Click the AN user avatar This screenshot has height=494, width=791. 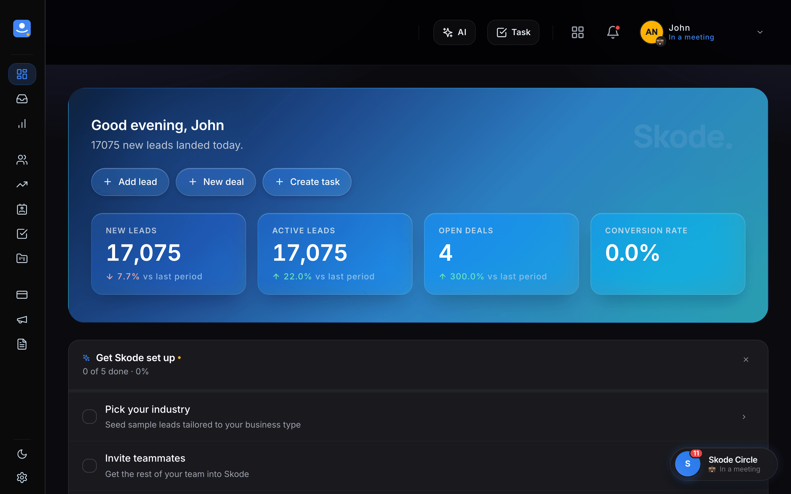pos(651,32)
